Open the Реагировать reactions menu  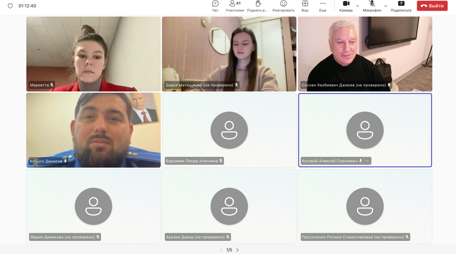[x=283, y=6]
